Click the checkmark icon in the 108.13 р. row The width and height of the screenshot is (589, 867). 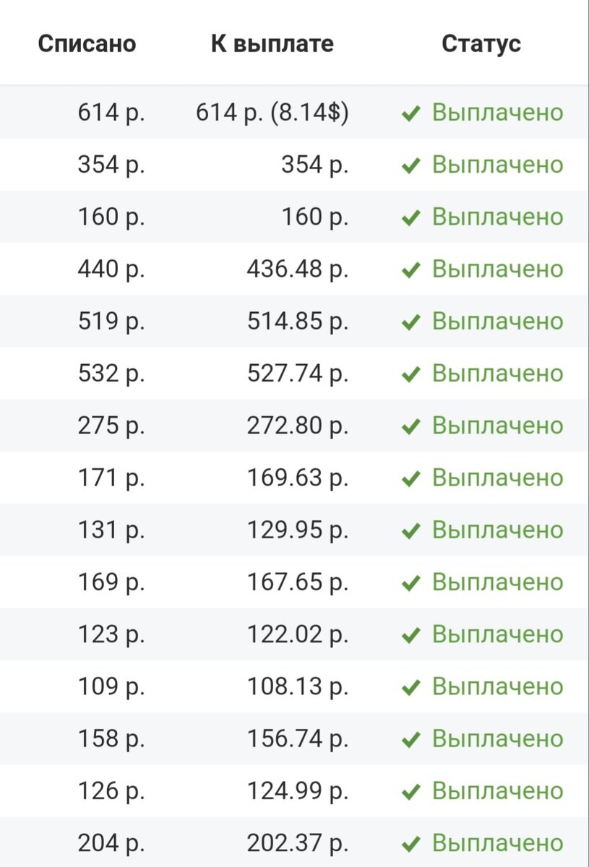[410, 687]
